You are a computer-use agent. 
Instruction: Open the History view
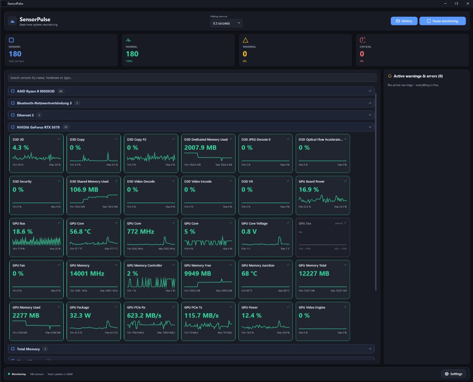click(x=404, y=21)
